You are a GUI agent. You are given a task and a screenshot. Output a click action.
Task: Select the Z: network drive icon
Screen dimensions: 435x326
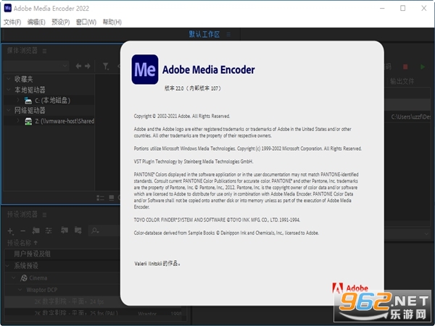click(28, 121)
